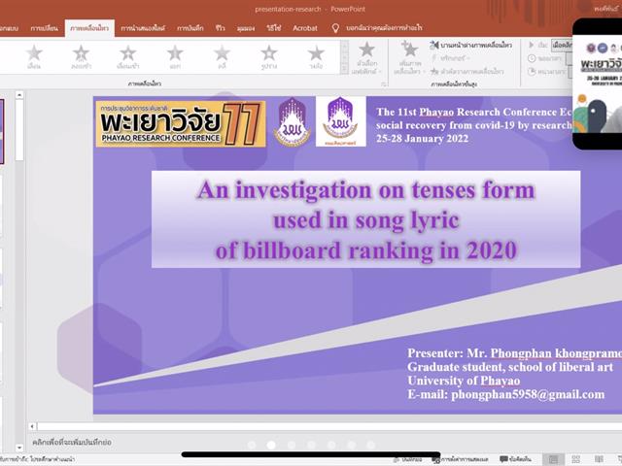Apply the รูปร่าง (Shape) animation effect
622x466 pixels.
[269, 56]
